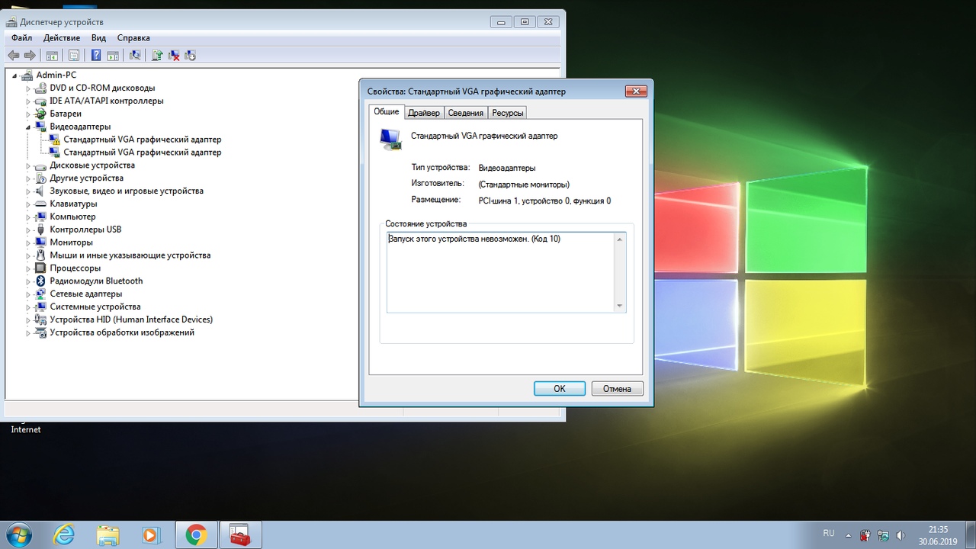The height and width of the screenshot is (549, 976).
Task: Click the properties sheet toolbar icon
Action: coord(74,55)
